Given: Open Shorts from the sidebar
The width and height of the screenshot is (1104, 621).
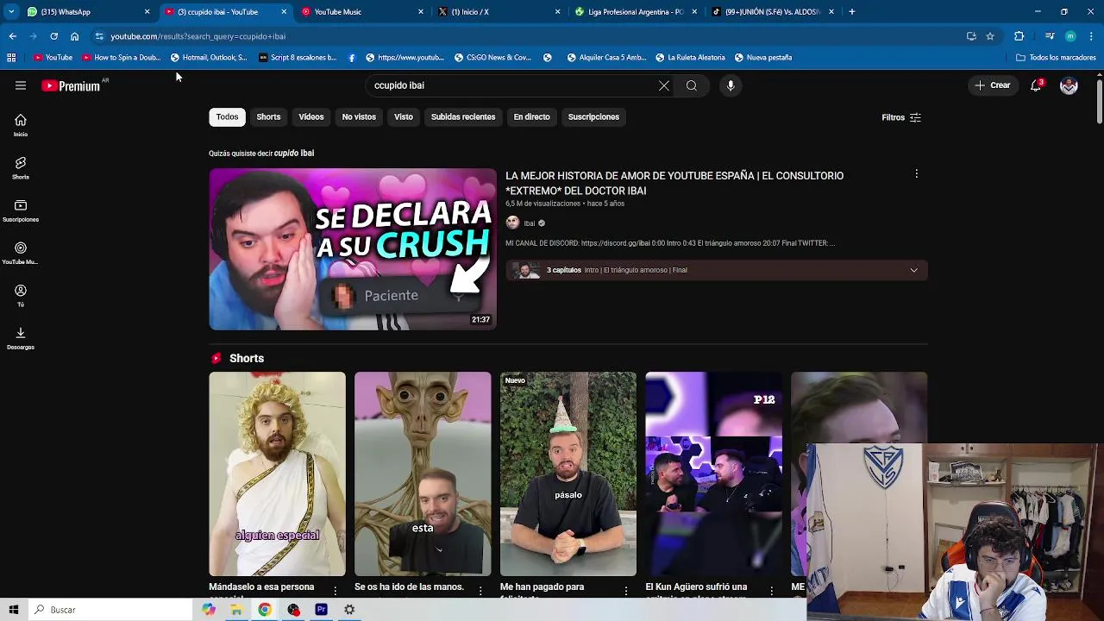Looking at the screenshot, I should coord(21,167).
